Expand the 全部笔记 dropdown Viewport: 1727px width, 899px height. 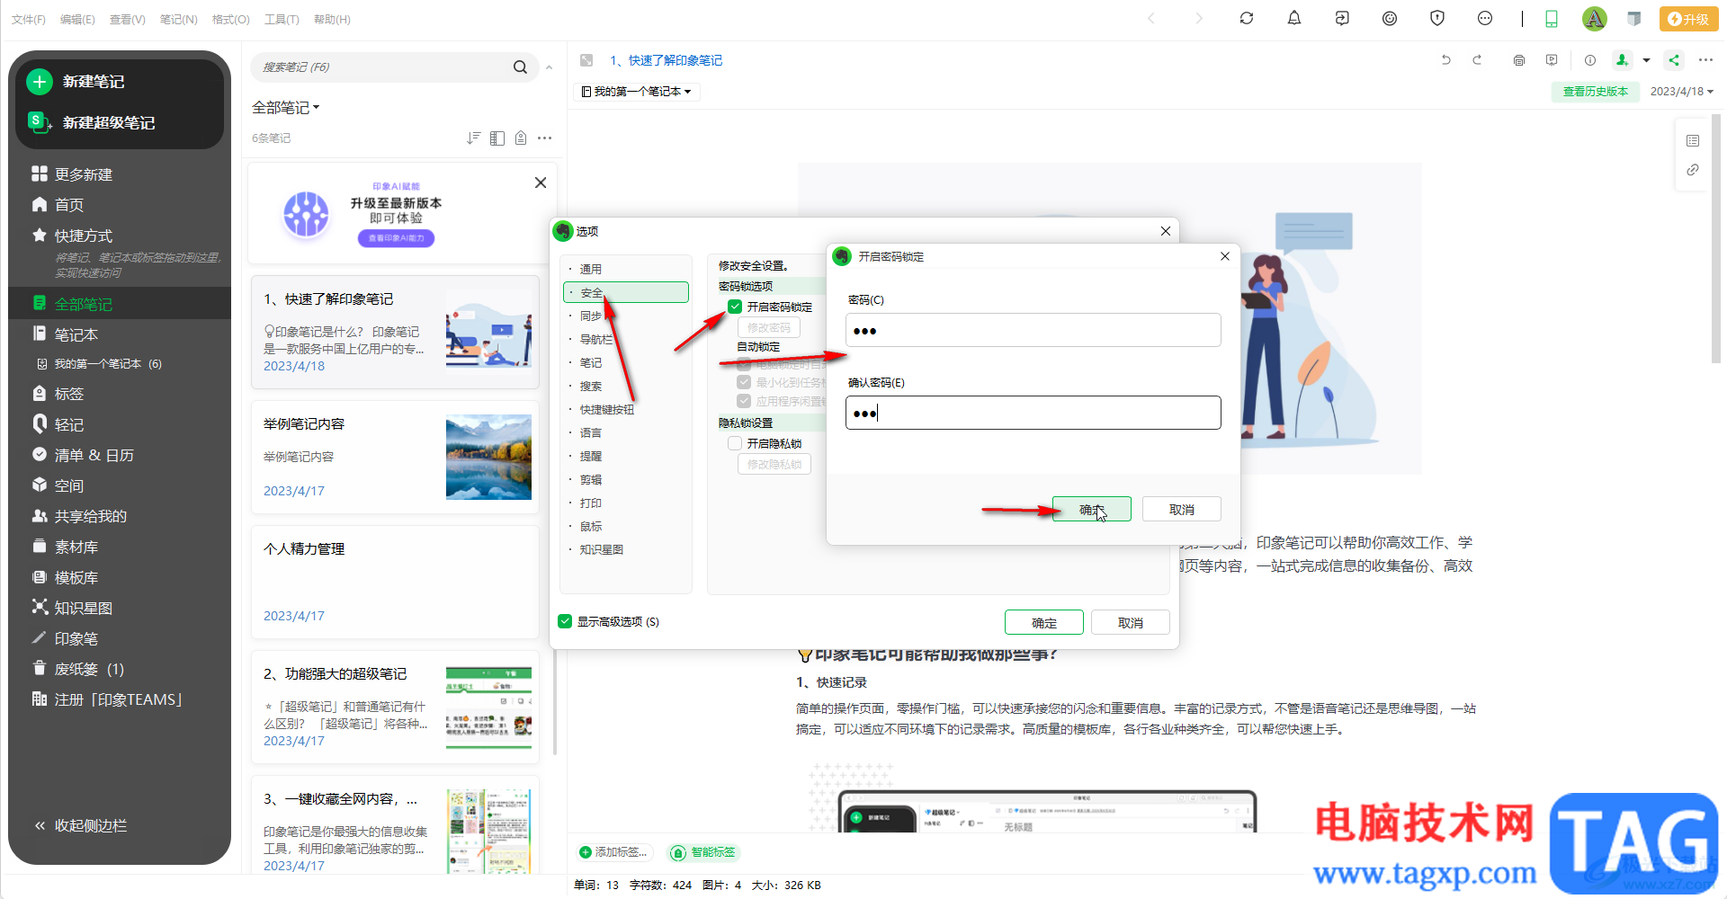tap(286, 108)
